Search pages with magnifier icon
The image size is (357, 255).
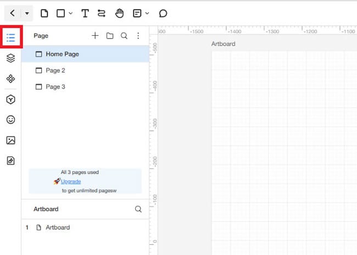coord(124,36)
